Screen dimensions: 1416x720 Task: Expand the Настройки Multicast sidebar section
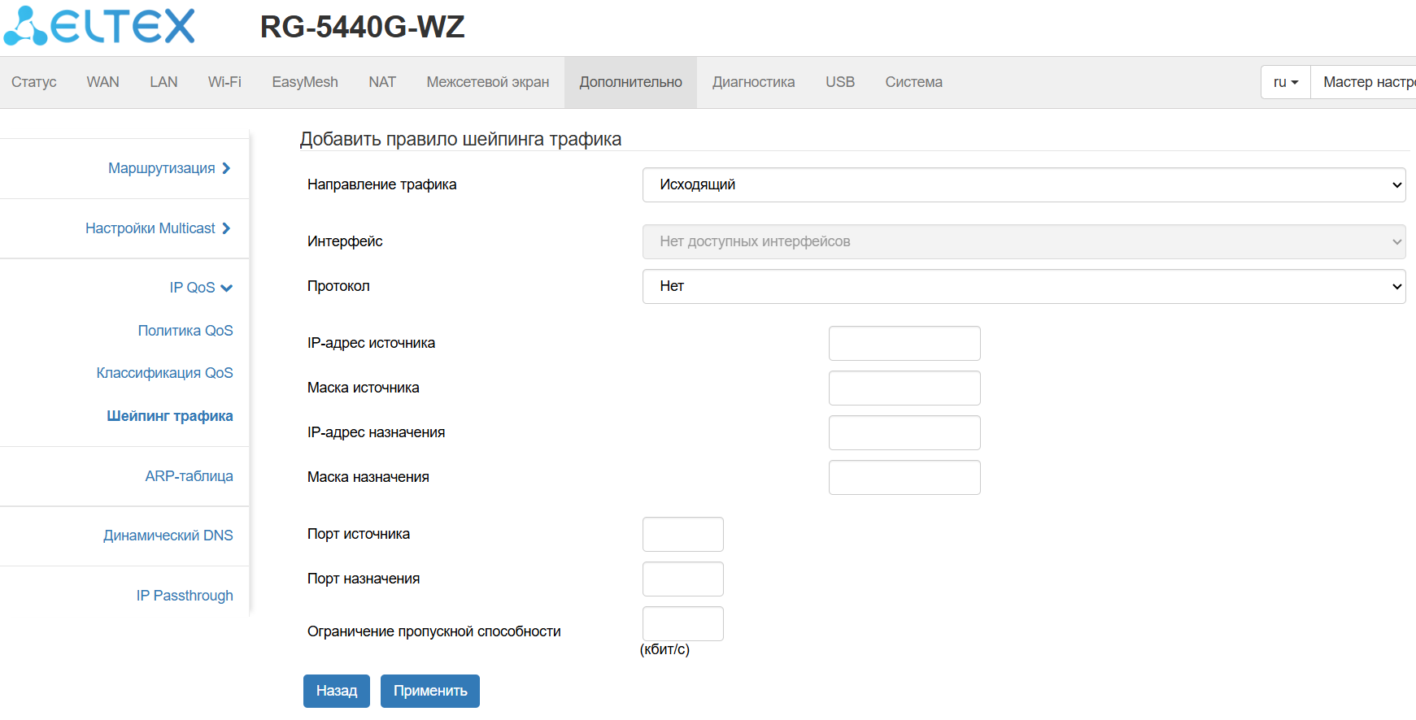click(x=158, y=228)
